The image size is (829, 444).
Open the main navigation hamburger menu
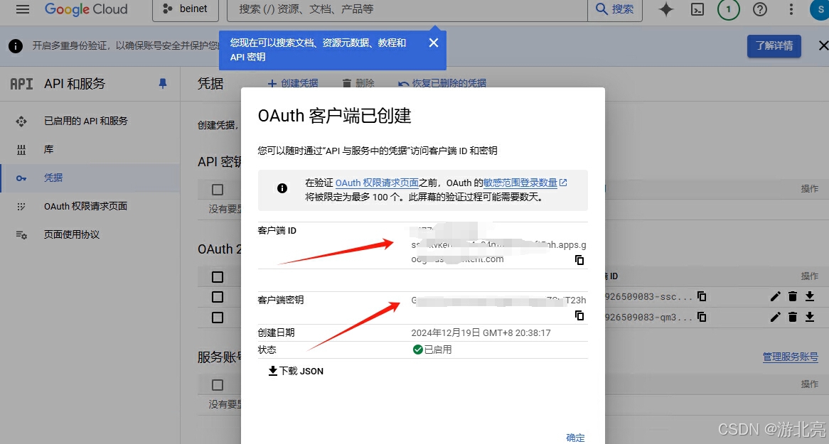[23, 9]
